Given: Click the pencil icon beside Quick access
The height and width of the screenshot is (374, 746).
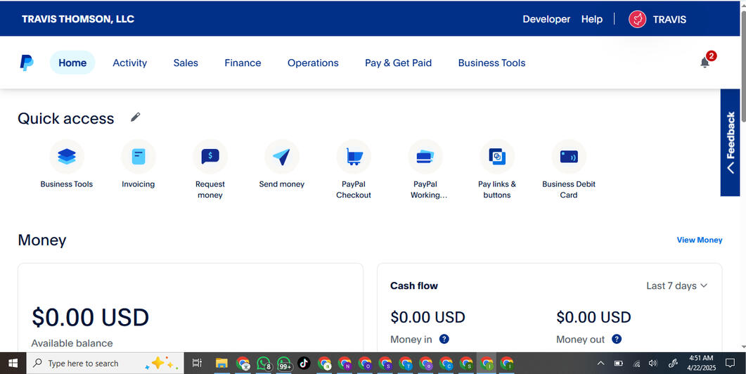Looking at the screenshot, I should pyautogui.click(x=136, y=117).
